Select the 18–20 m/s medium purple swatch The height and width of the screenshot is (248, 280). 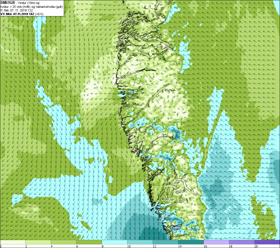pyautogui.click(x=242, y=242)
